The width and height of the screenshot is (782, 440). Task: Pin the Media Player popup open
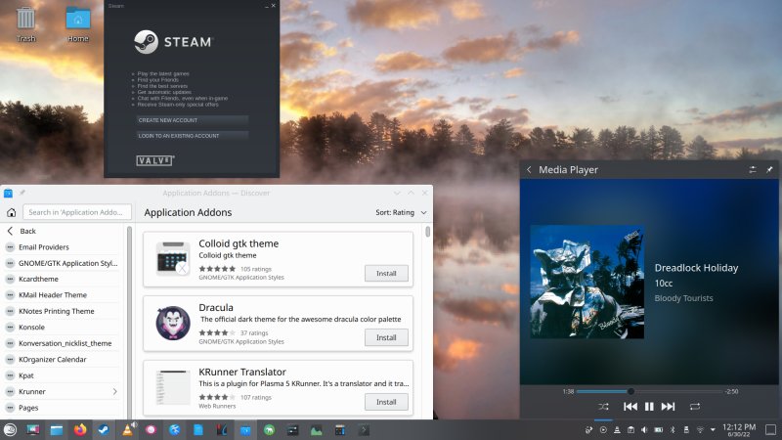(x=769, y=170)
